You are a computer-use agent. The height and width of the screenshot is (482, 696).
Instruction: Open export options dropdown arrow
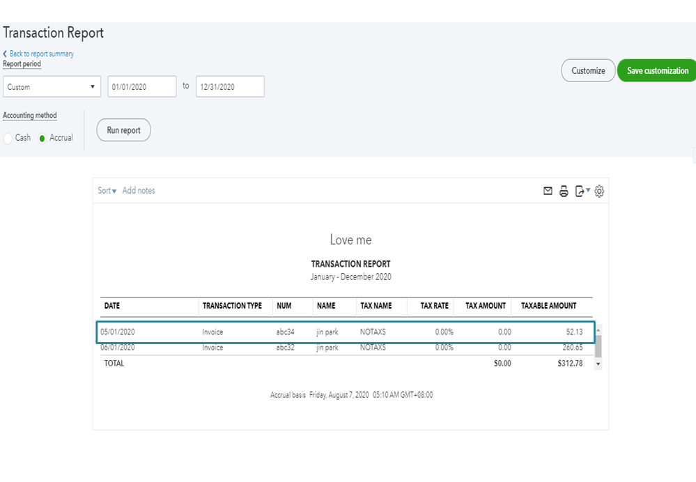click(588, 190)
